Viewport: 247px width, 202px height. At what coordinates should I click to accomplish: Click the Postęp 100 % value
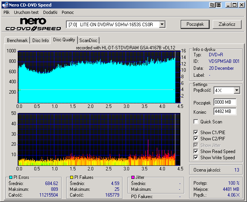234,183
